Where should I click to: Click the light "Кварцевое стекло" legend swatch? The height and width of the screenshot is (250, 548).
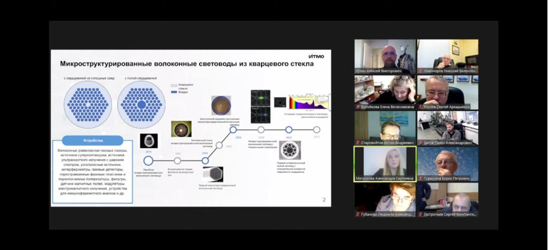coord(173,85)
